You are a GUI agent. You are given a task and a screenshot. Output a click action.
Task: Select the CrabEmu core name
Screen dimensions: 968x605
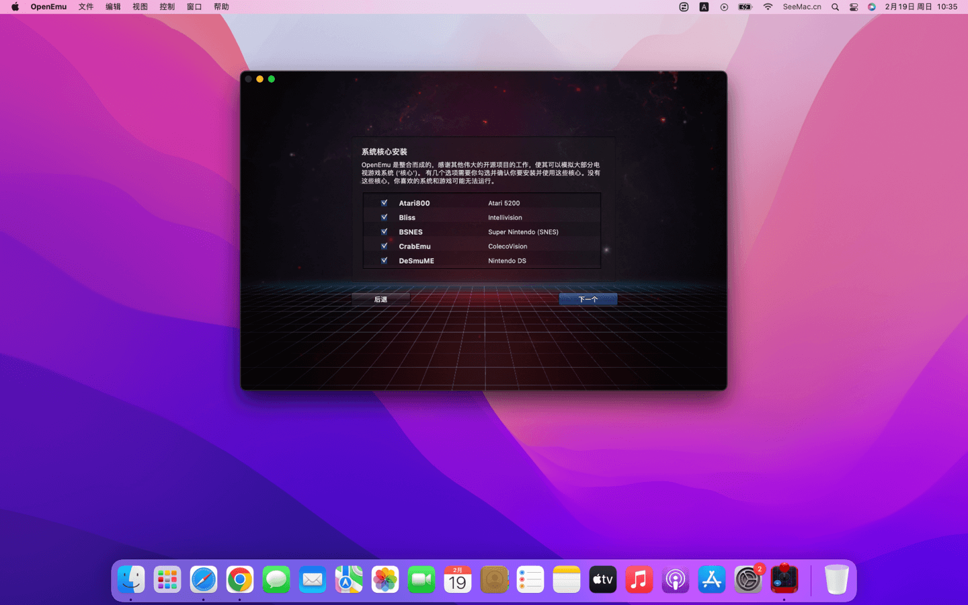pos(415,247)
